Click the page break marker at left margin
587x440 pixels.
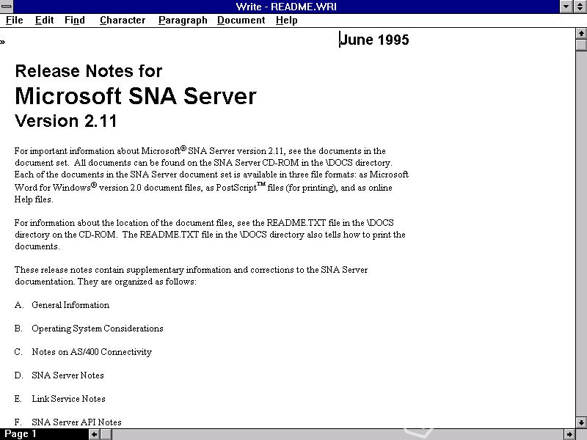pyautogui.click(x=3, y=42)
